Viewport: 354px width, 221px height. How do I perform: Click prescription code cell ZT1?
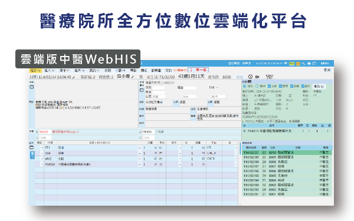50,148
